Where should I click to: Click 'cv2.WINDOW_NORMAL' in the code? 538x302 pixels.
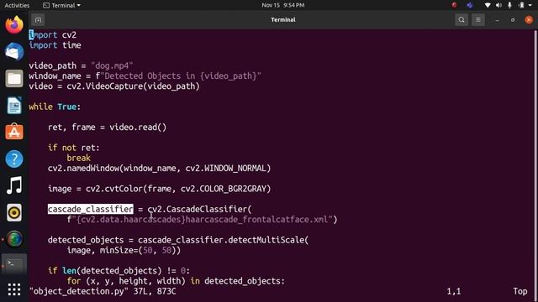tap(226, 168)
